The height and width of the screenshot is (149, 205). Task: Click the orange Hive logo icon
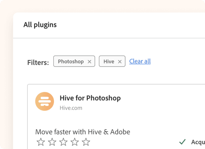click(x=45, y=101)
